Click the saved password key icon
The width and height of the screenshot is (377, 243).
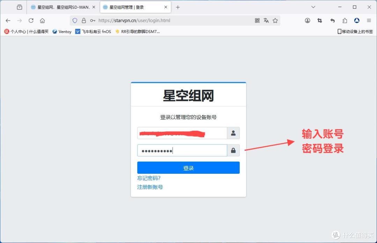tap(93, 21)
